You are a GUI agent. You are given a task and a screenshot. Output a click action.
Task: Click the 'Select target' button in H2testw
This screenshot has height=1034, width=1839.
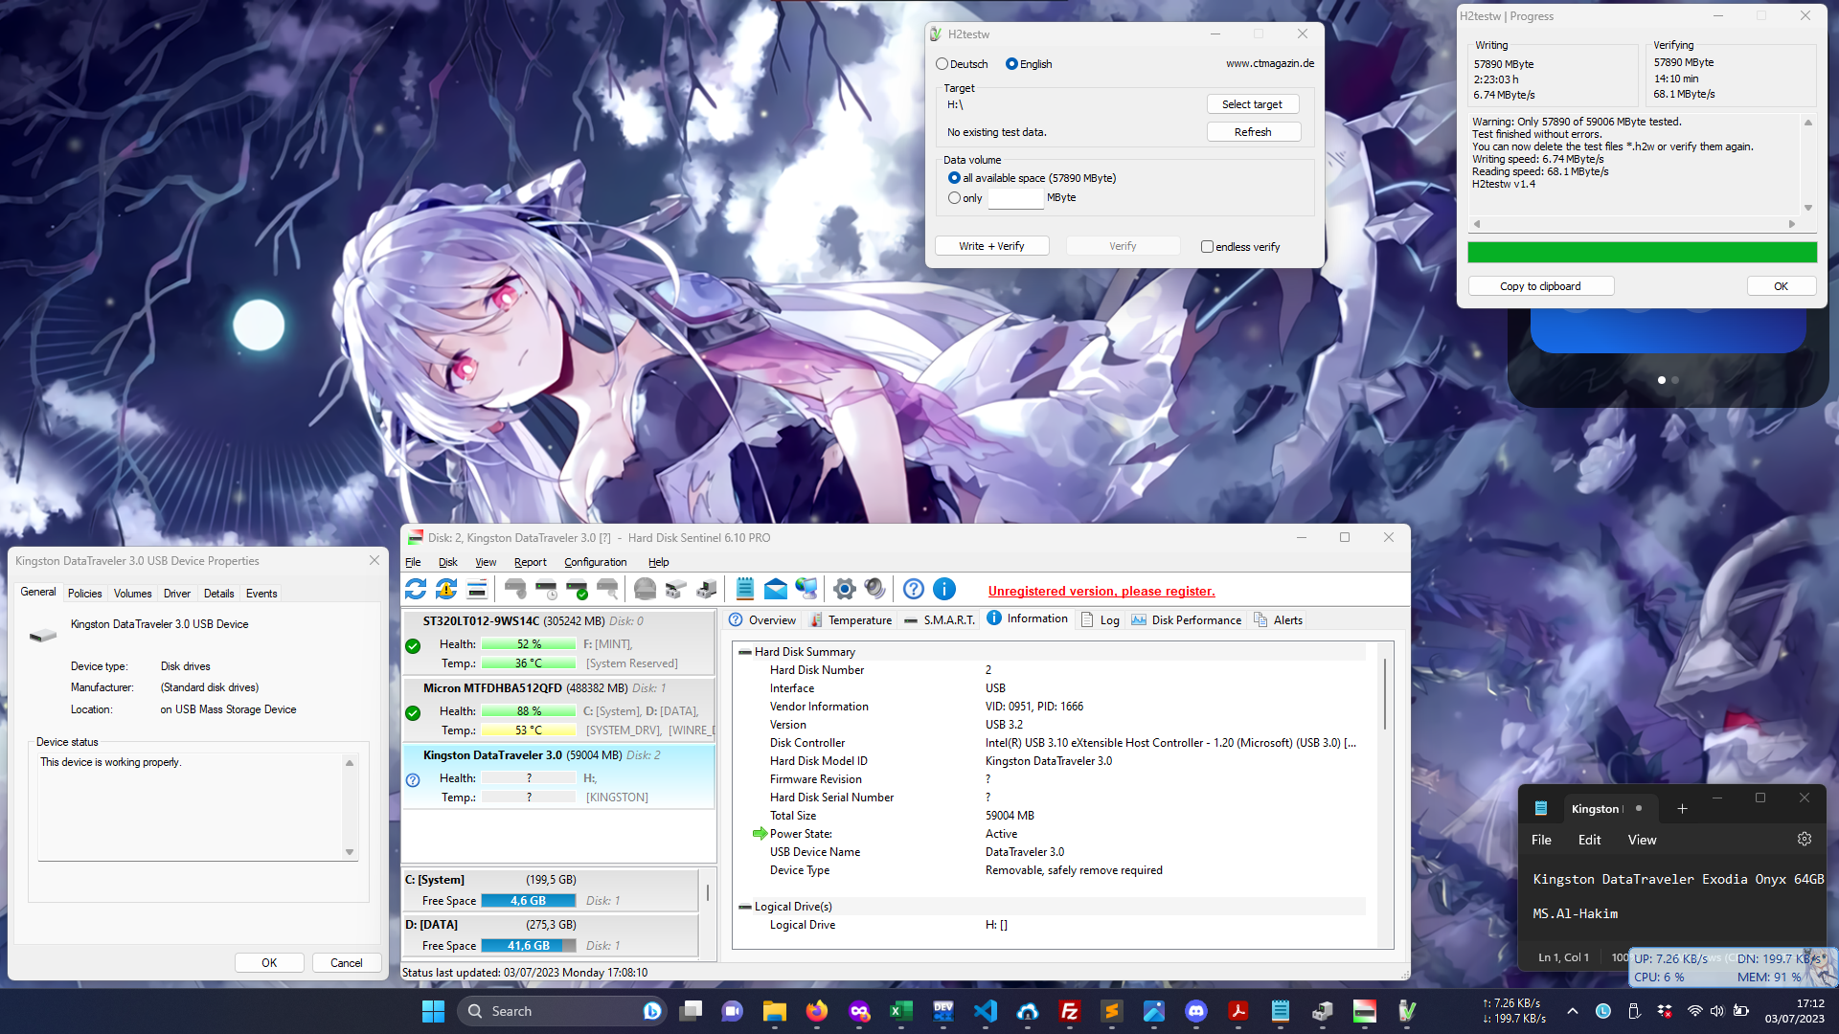(1252, 104)
